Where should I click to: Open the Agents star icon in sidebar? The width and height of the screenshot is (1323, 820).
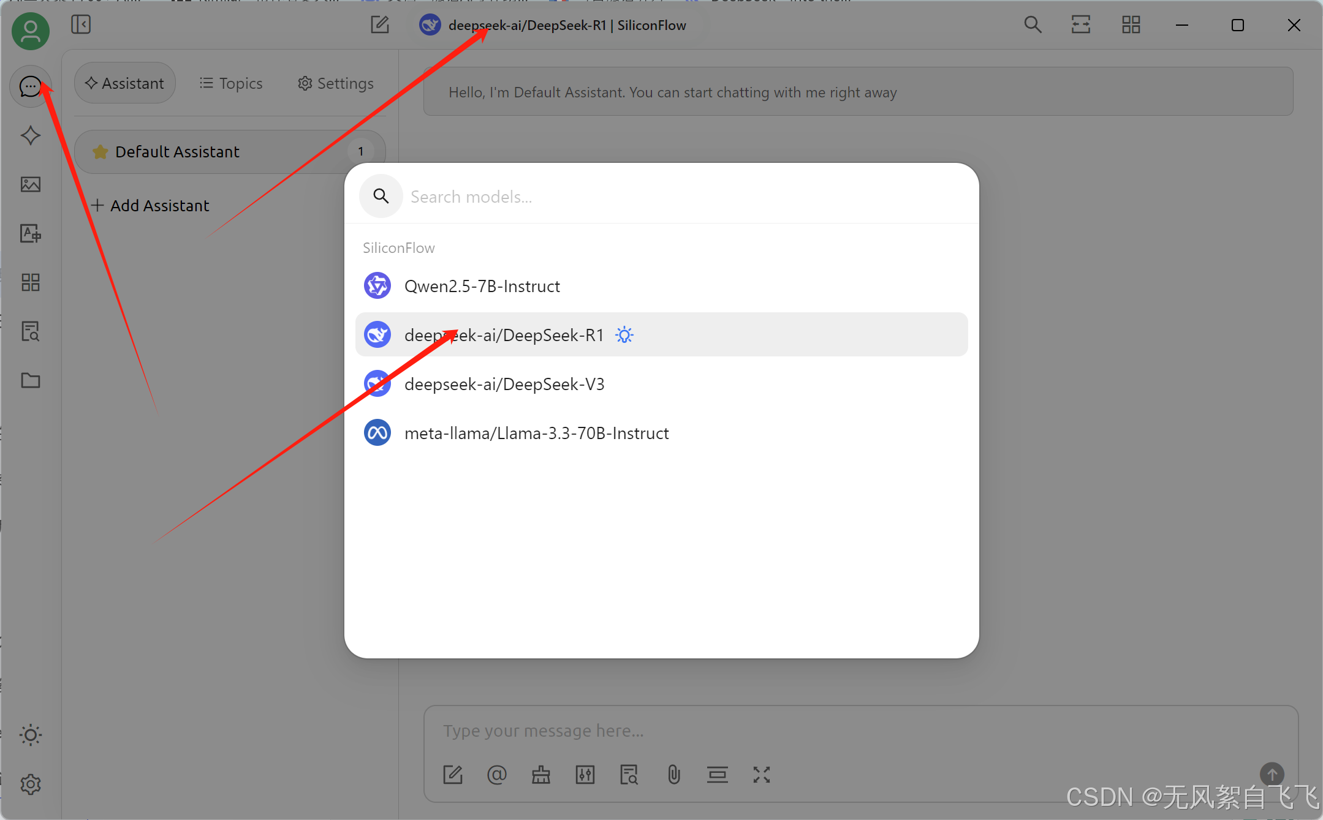pos(30,135)
